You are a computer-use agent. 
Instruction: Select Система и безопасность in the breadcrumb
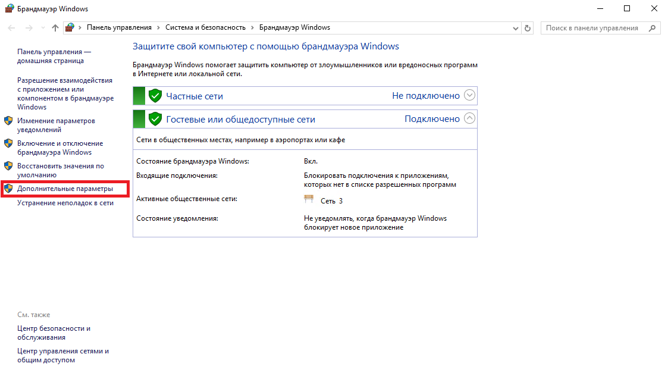coord(205,27)
